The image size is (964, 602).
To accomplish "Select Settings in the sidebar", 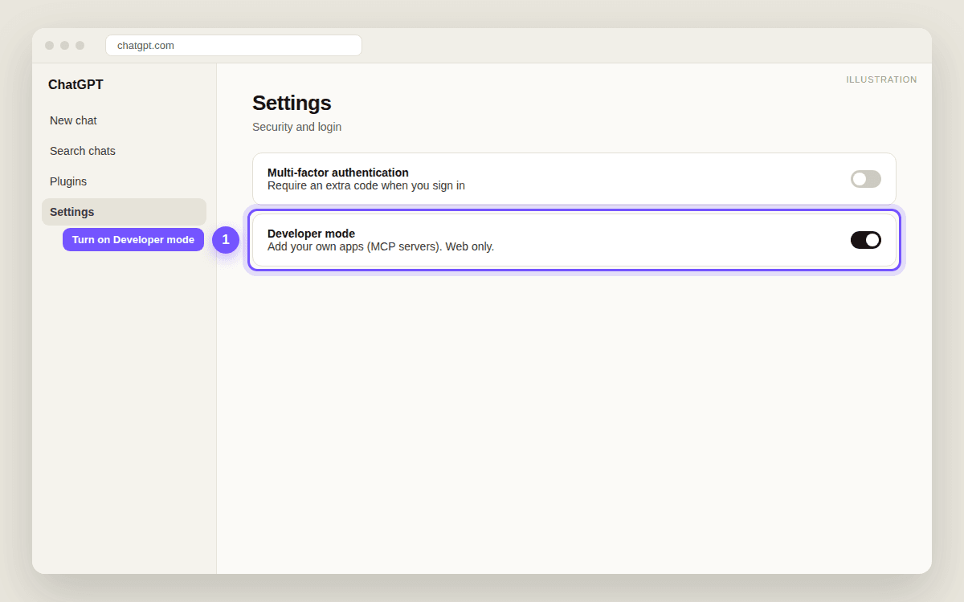I will click(124, 212).
